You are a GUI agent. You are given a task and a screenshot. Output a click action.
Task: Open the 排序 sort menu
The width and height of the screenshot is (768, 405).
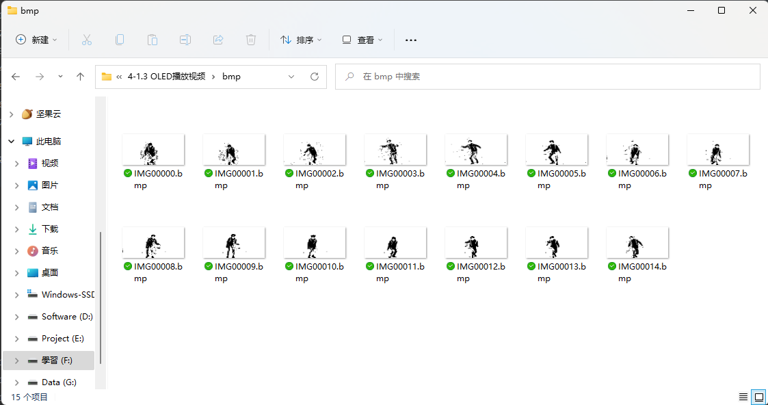point(301,40)
